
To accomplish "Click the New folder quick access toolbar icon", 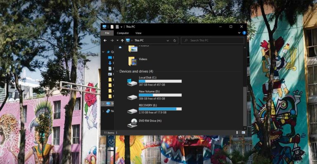I will click(117, 27).
